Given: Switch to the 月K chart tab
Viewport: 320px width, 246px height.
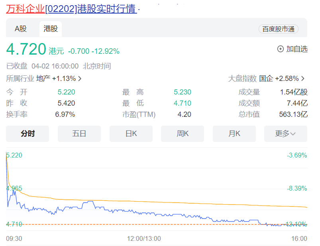Looking at the screenshot, I should [234, 134].
